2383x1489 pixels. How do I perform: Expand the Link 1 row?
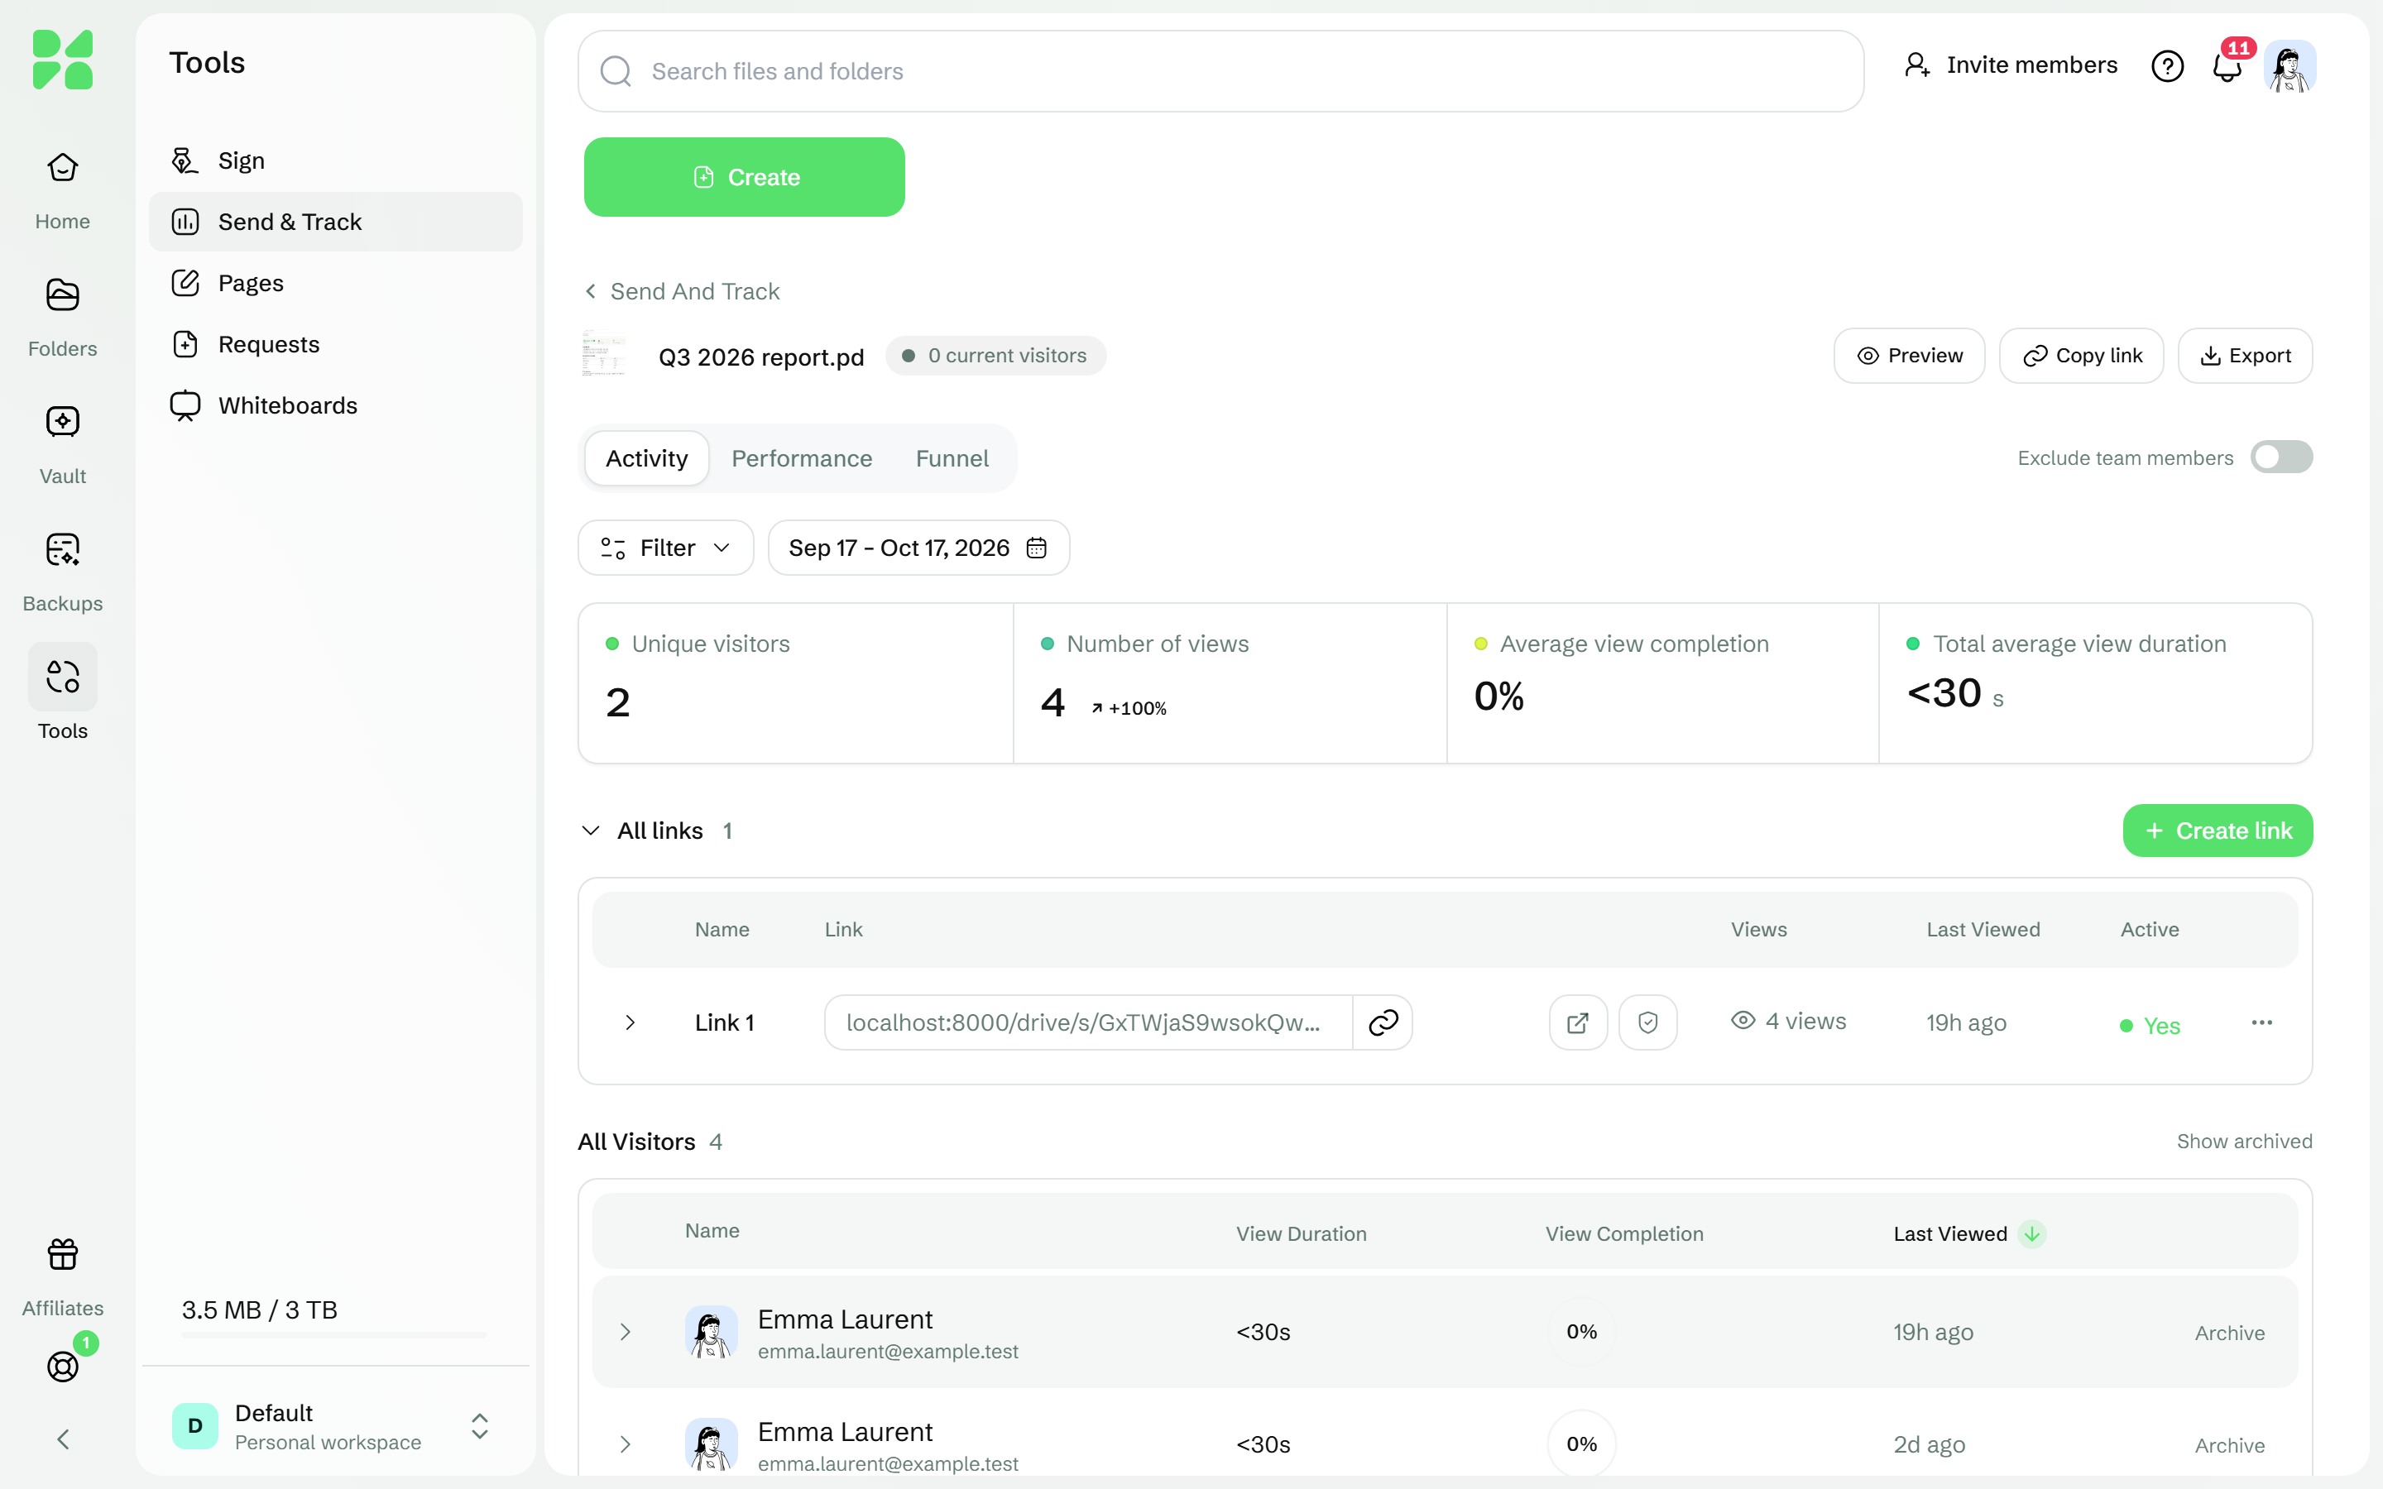click(631, 1022)
